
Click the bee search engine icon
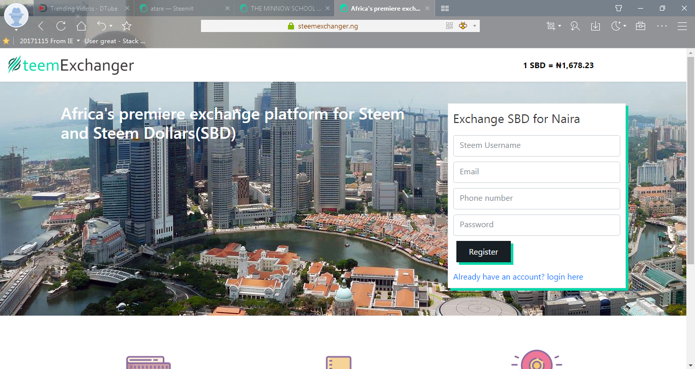pyautogui.click(x=463, y=26)
